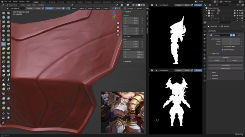Open the Render menu
Screen dimensions: 245x137
15,2
